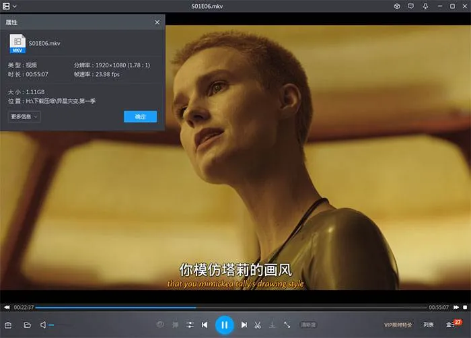The width and height of the screenshot is (471, 338).
Task: Open the feedback message icon
Action: pos(410,6)
